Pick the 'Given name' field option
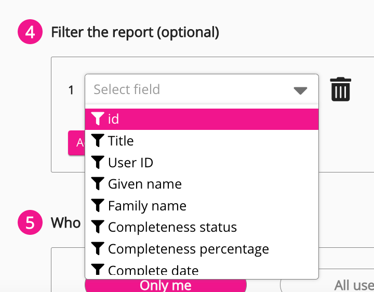 pyautogui.click(x=144, y=184)
